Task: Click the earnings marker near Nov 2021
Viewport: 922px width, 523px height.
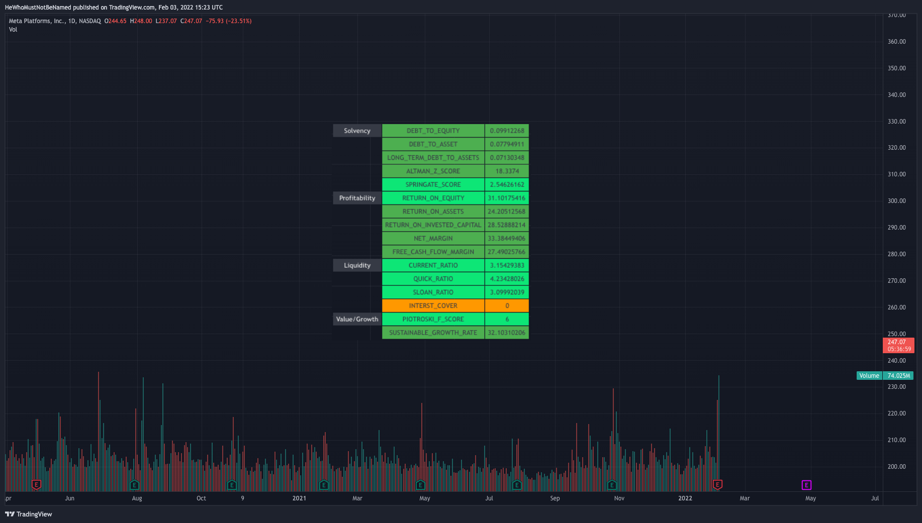Action: point(612,485)
